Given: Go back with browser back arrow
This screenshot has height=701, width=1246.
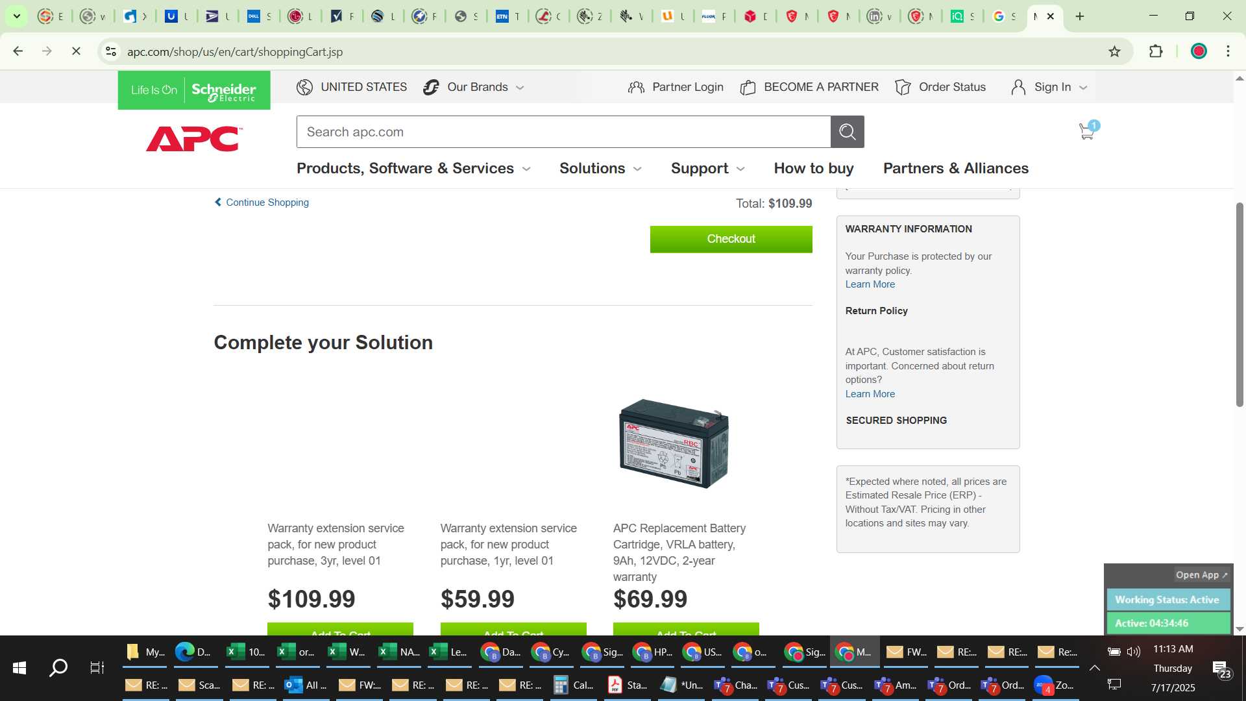Looking at the screenshot, I should [x=18, y=51].
